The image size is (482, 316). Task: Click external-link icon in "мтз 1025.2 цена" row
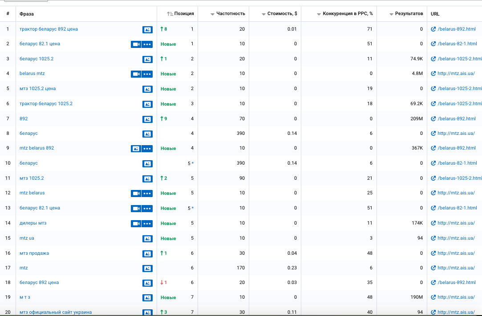click(433, 89)
